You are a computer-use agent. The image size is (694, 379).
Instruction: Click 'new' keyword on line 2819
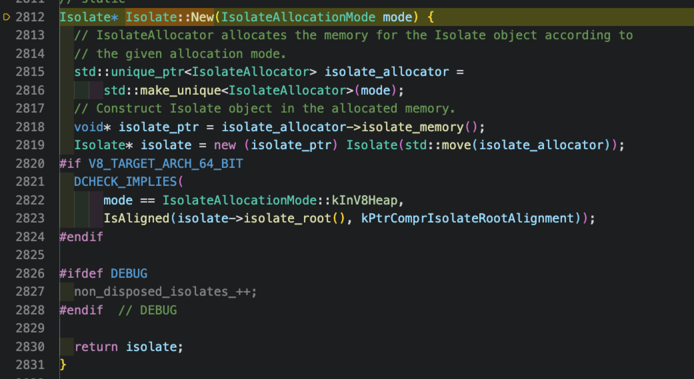point(225,145)
